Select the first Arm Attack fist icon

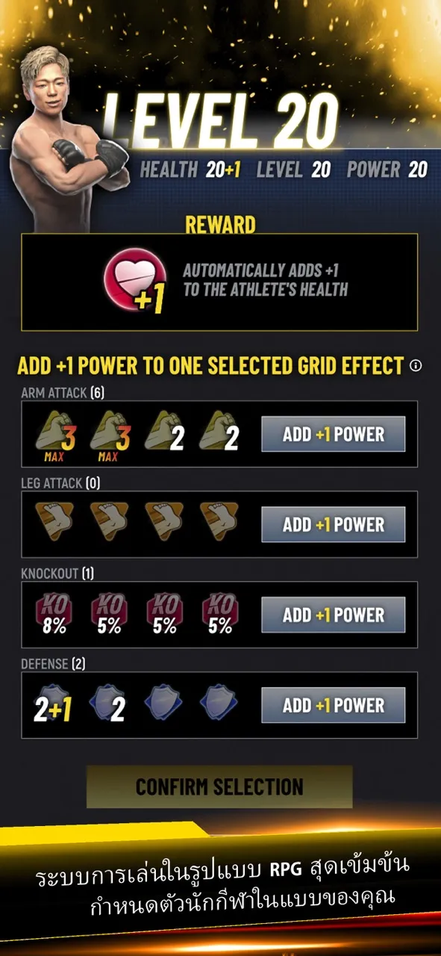pyautogui.click(x=54, y=437)
